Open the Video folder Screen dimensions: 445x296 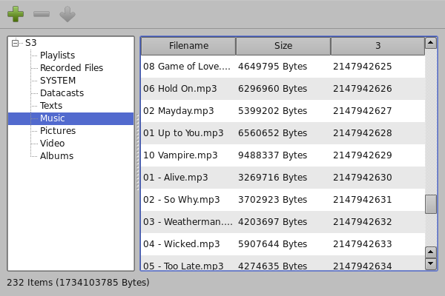pos(52,143)
